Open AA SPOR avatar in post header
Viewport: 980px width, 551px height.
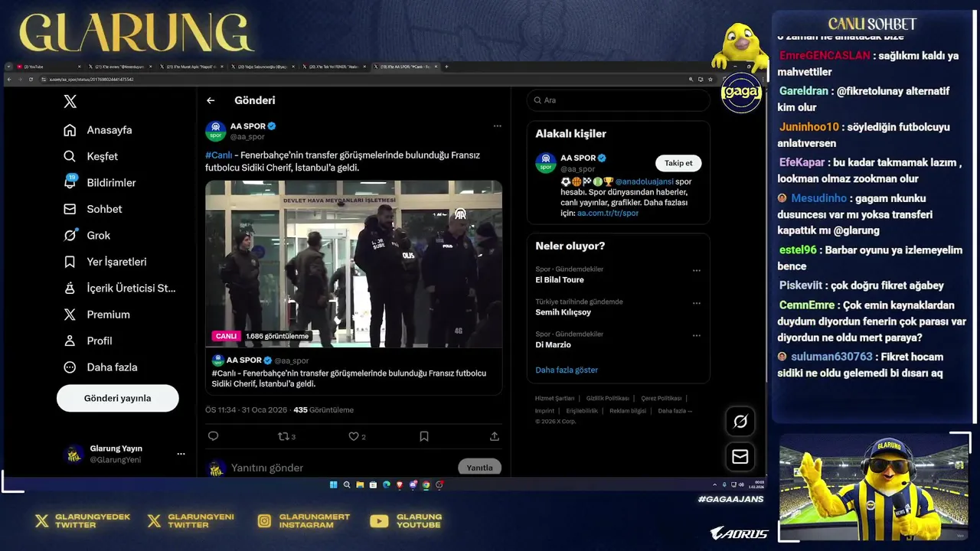point(216,131)
